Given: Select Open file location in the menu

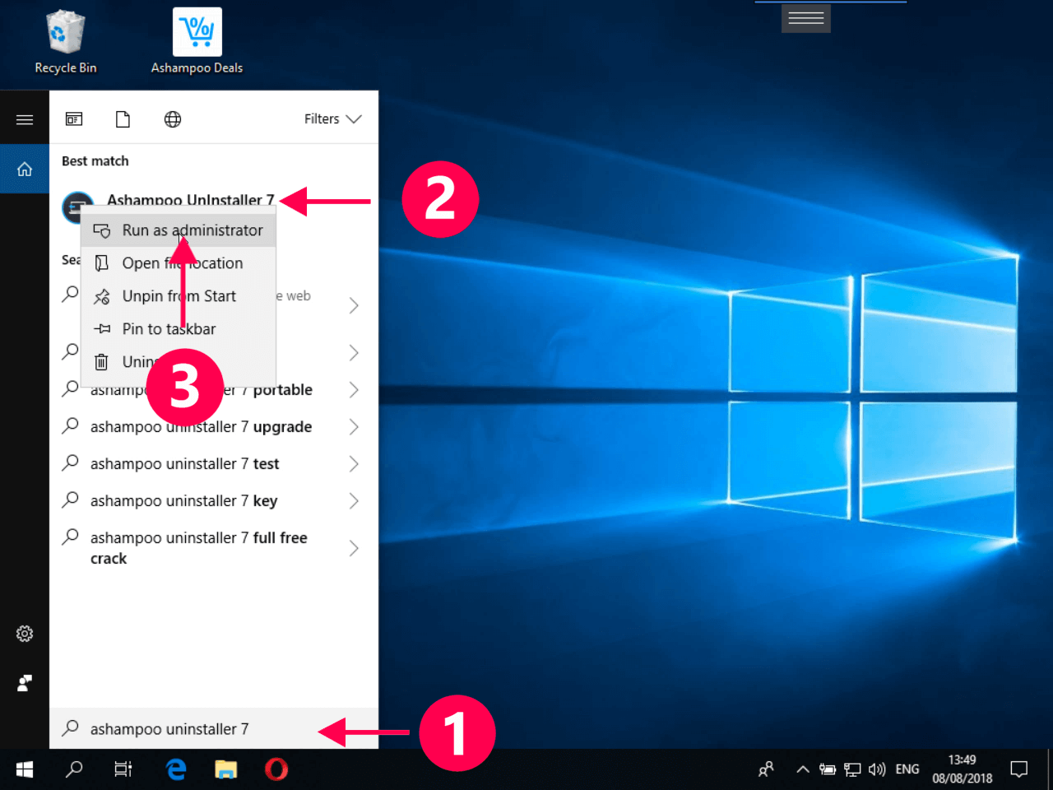Looking at the screenshot, I should 183,263.
